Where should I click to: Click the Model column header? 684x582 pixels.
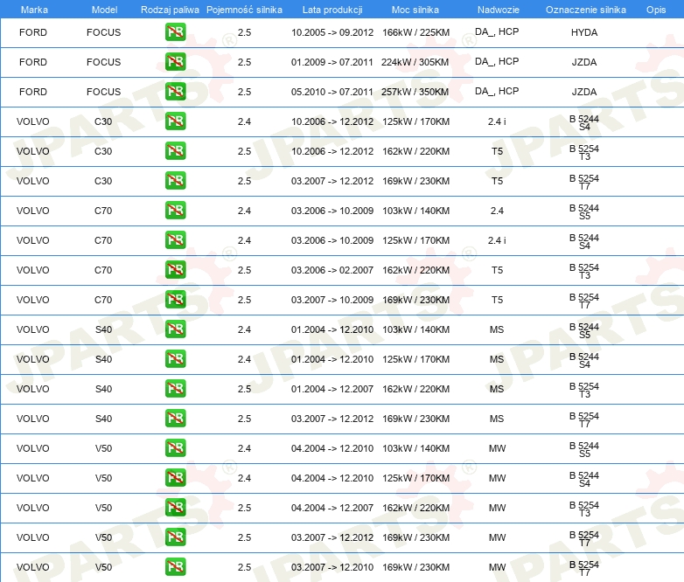pyautogui.click(x=104, y=10)
